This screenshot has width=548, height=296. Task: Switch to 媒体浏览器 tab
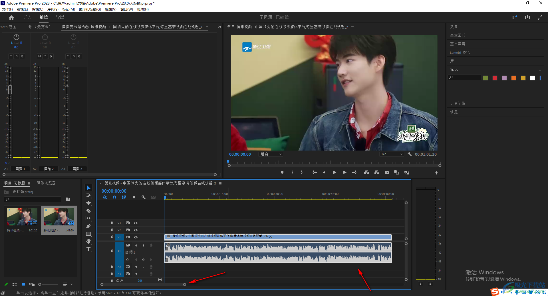[46, 183]
